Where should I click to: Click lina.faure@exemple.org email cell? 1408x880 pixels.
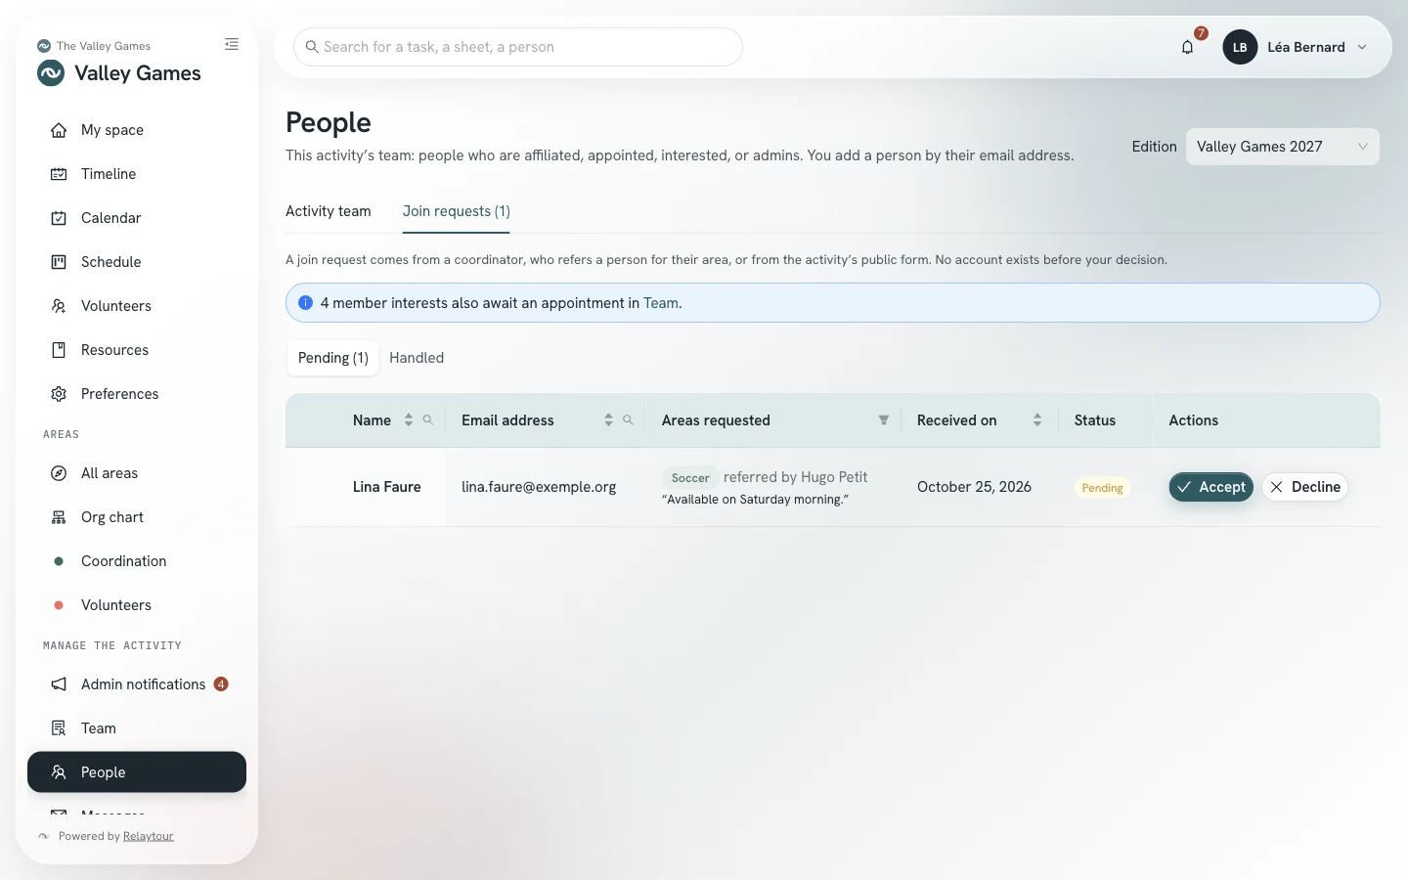coord(539,487)
